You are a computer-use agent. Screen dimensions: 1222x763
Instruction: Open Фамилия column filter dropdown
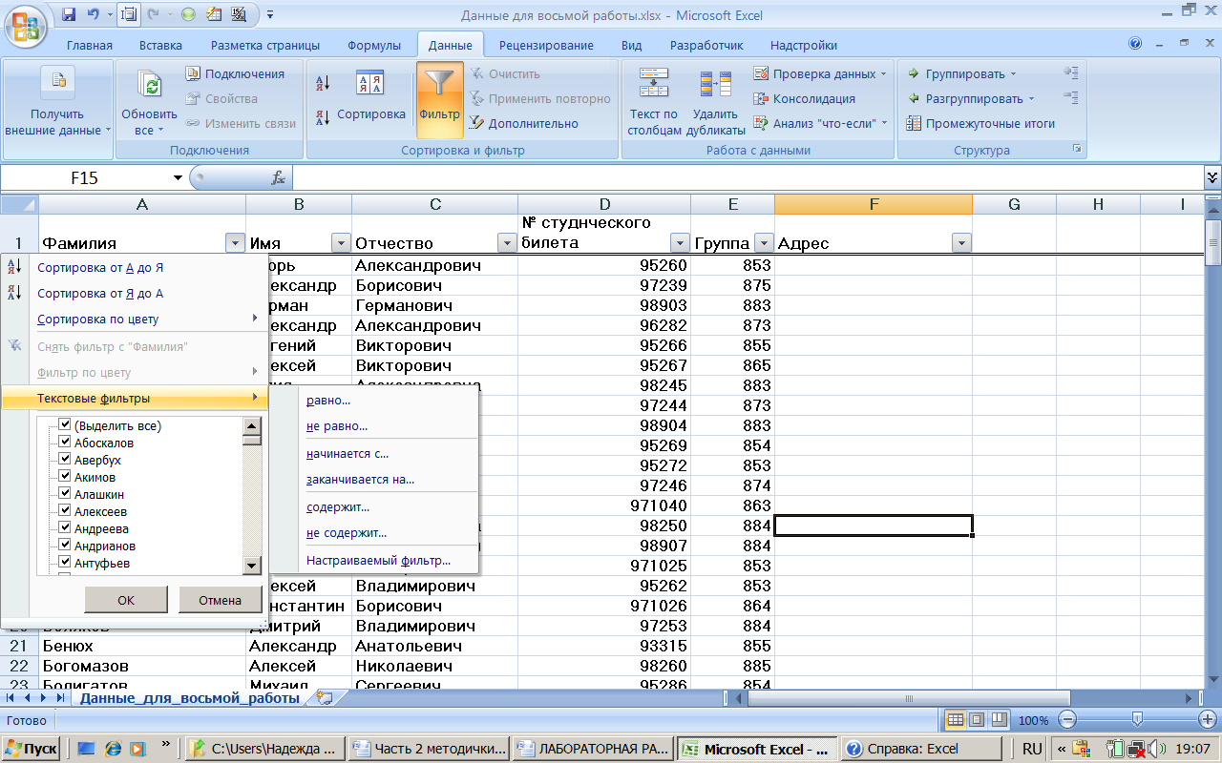[236, 243]
